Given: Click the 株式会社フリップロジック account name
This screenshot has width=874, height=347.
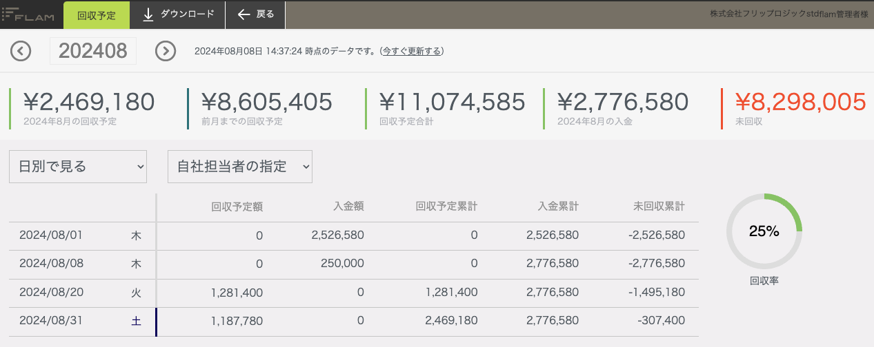Looking at the screenshot, I should (788, 14).
